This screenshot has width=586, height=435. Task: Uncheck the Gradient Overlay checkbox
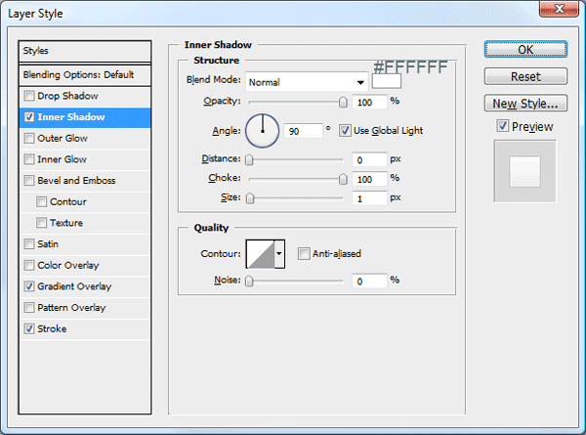click(28, 286)
